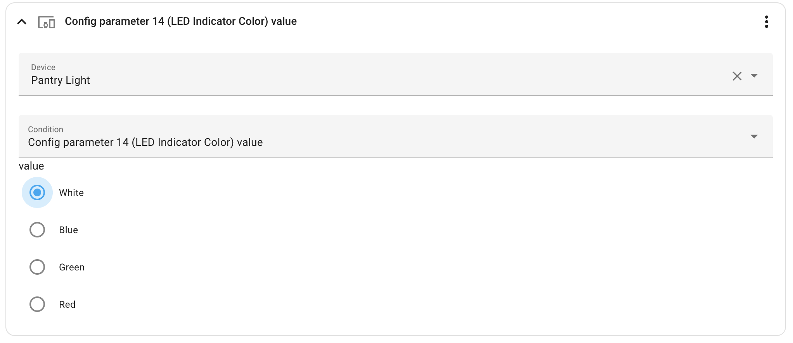Expand the Condition selection list
Viewport: 793px width, 343px height.
(754, 137)
